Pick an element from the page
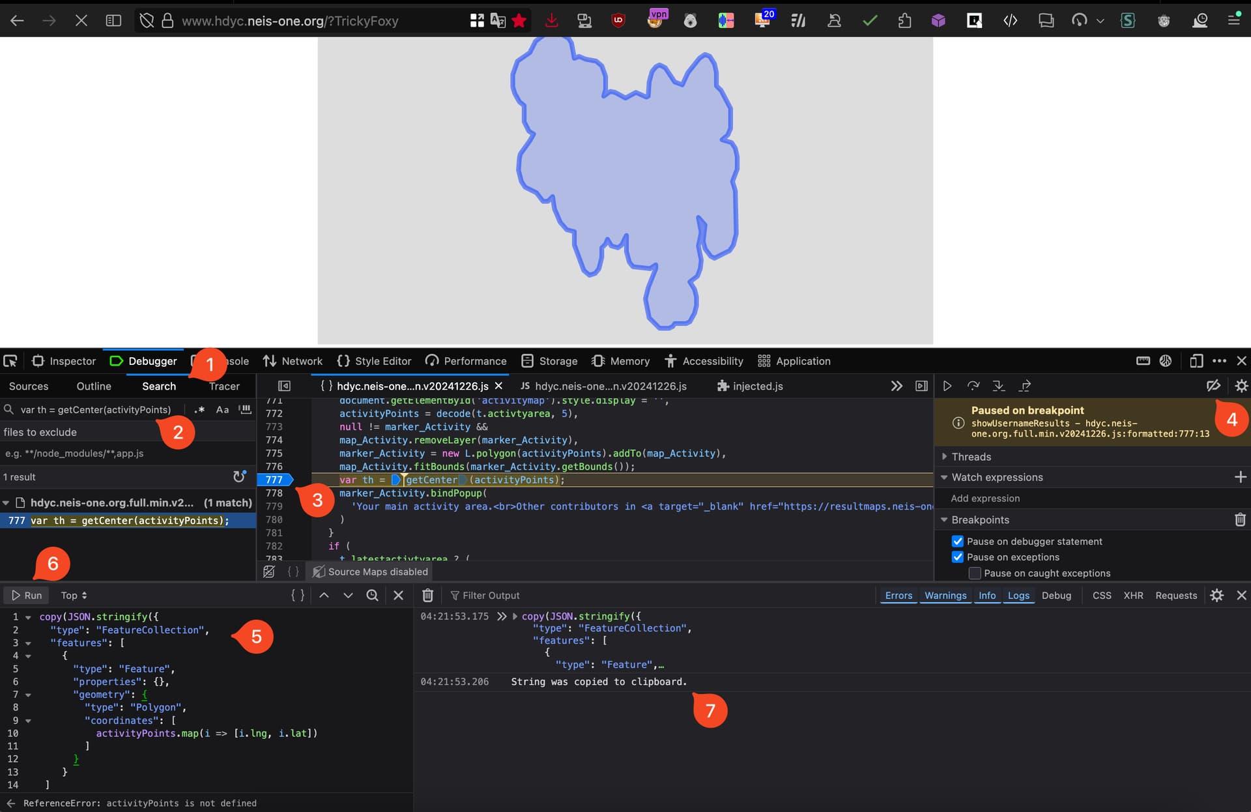 10,361
